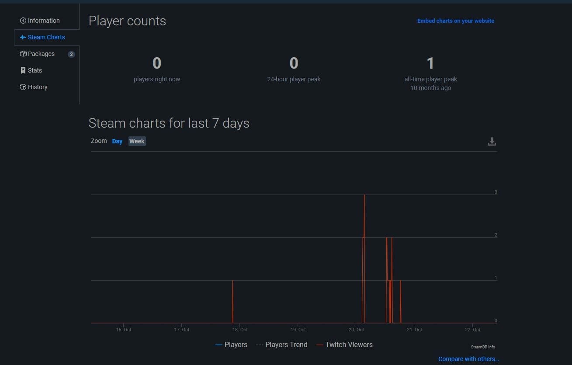
Task: Click the Information sidebar icon
Action: click(23, 21)
